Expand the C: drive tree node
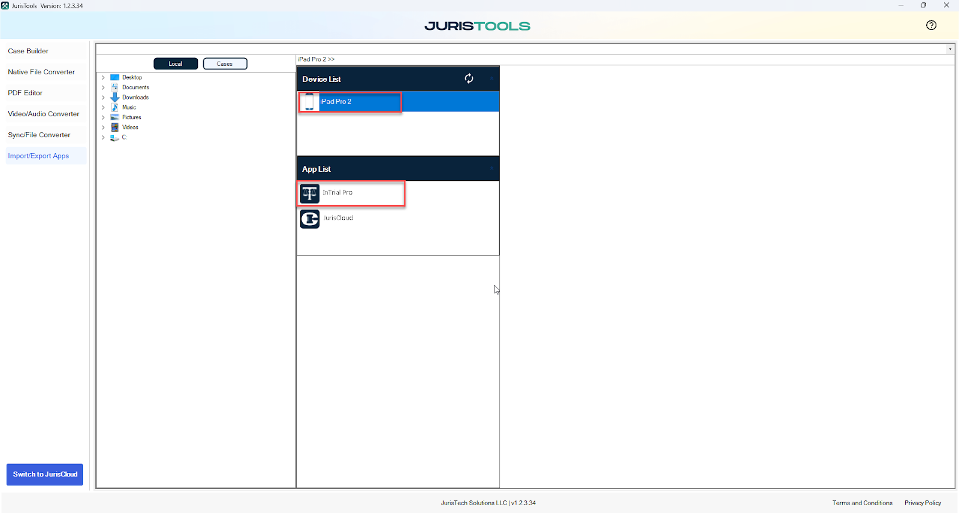This screenshot has height=513, width=959. (103, 137)
